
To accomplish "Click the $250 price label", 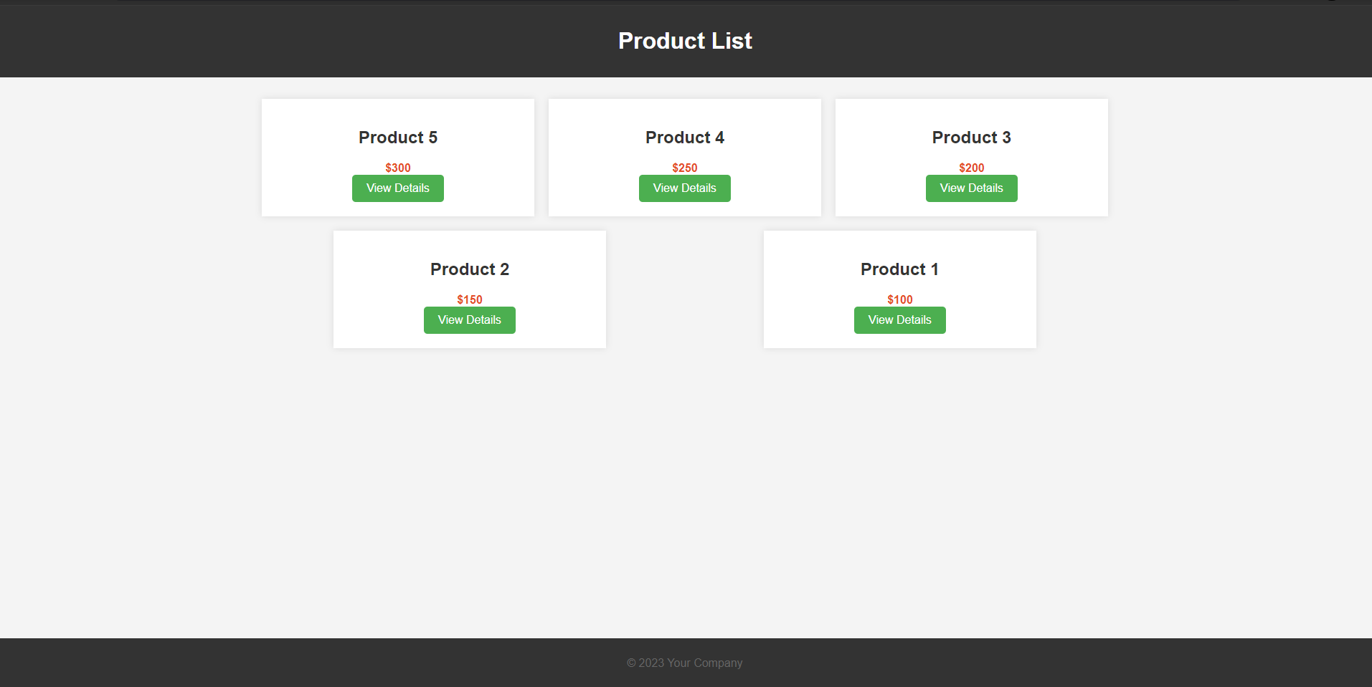I will [x=684, y=168].
